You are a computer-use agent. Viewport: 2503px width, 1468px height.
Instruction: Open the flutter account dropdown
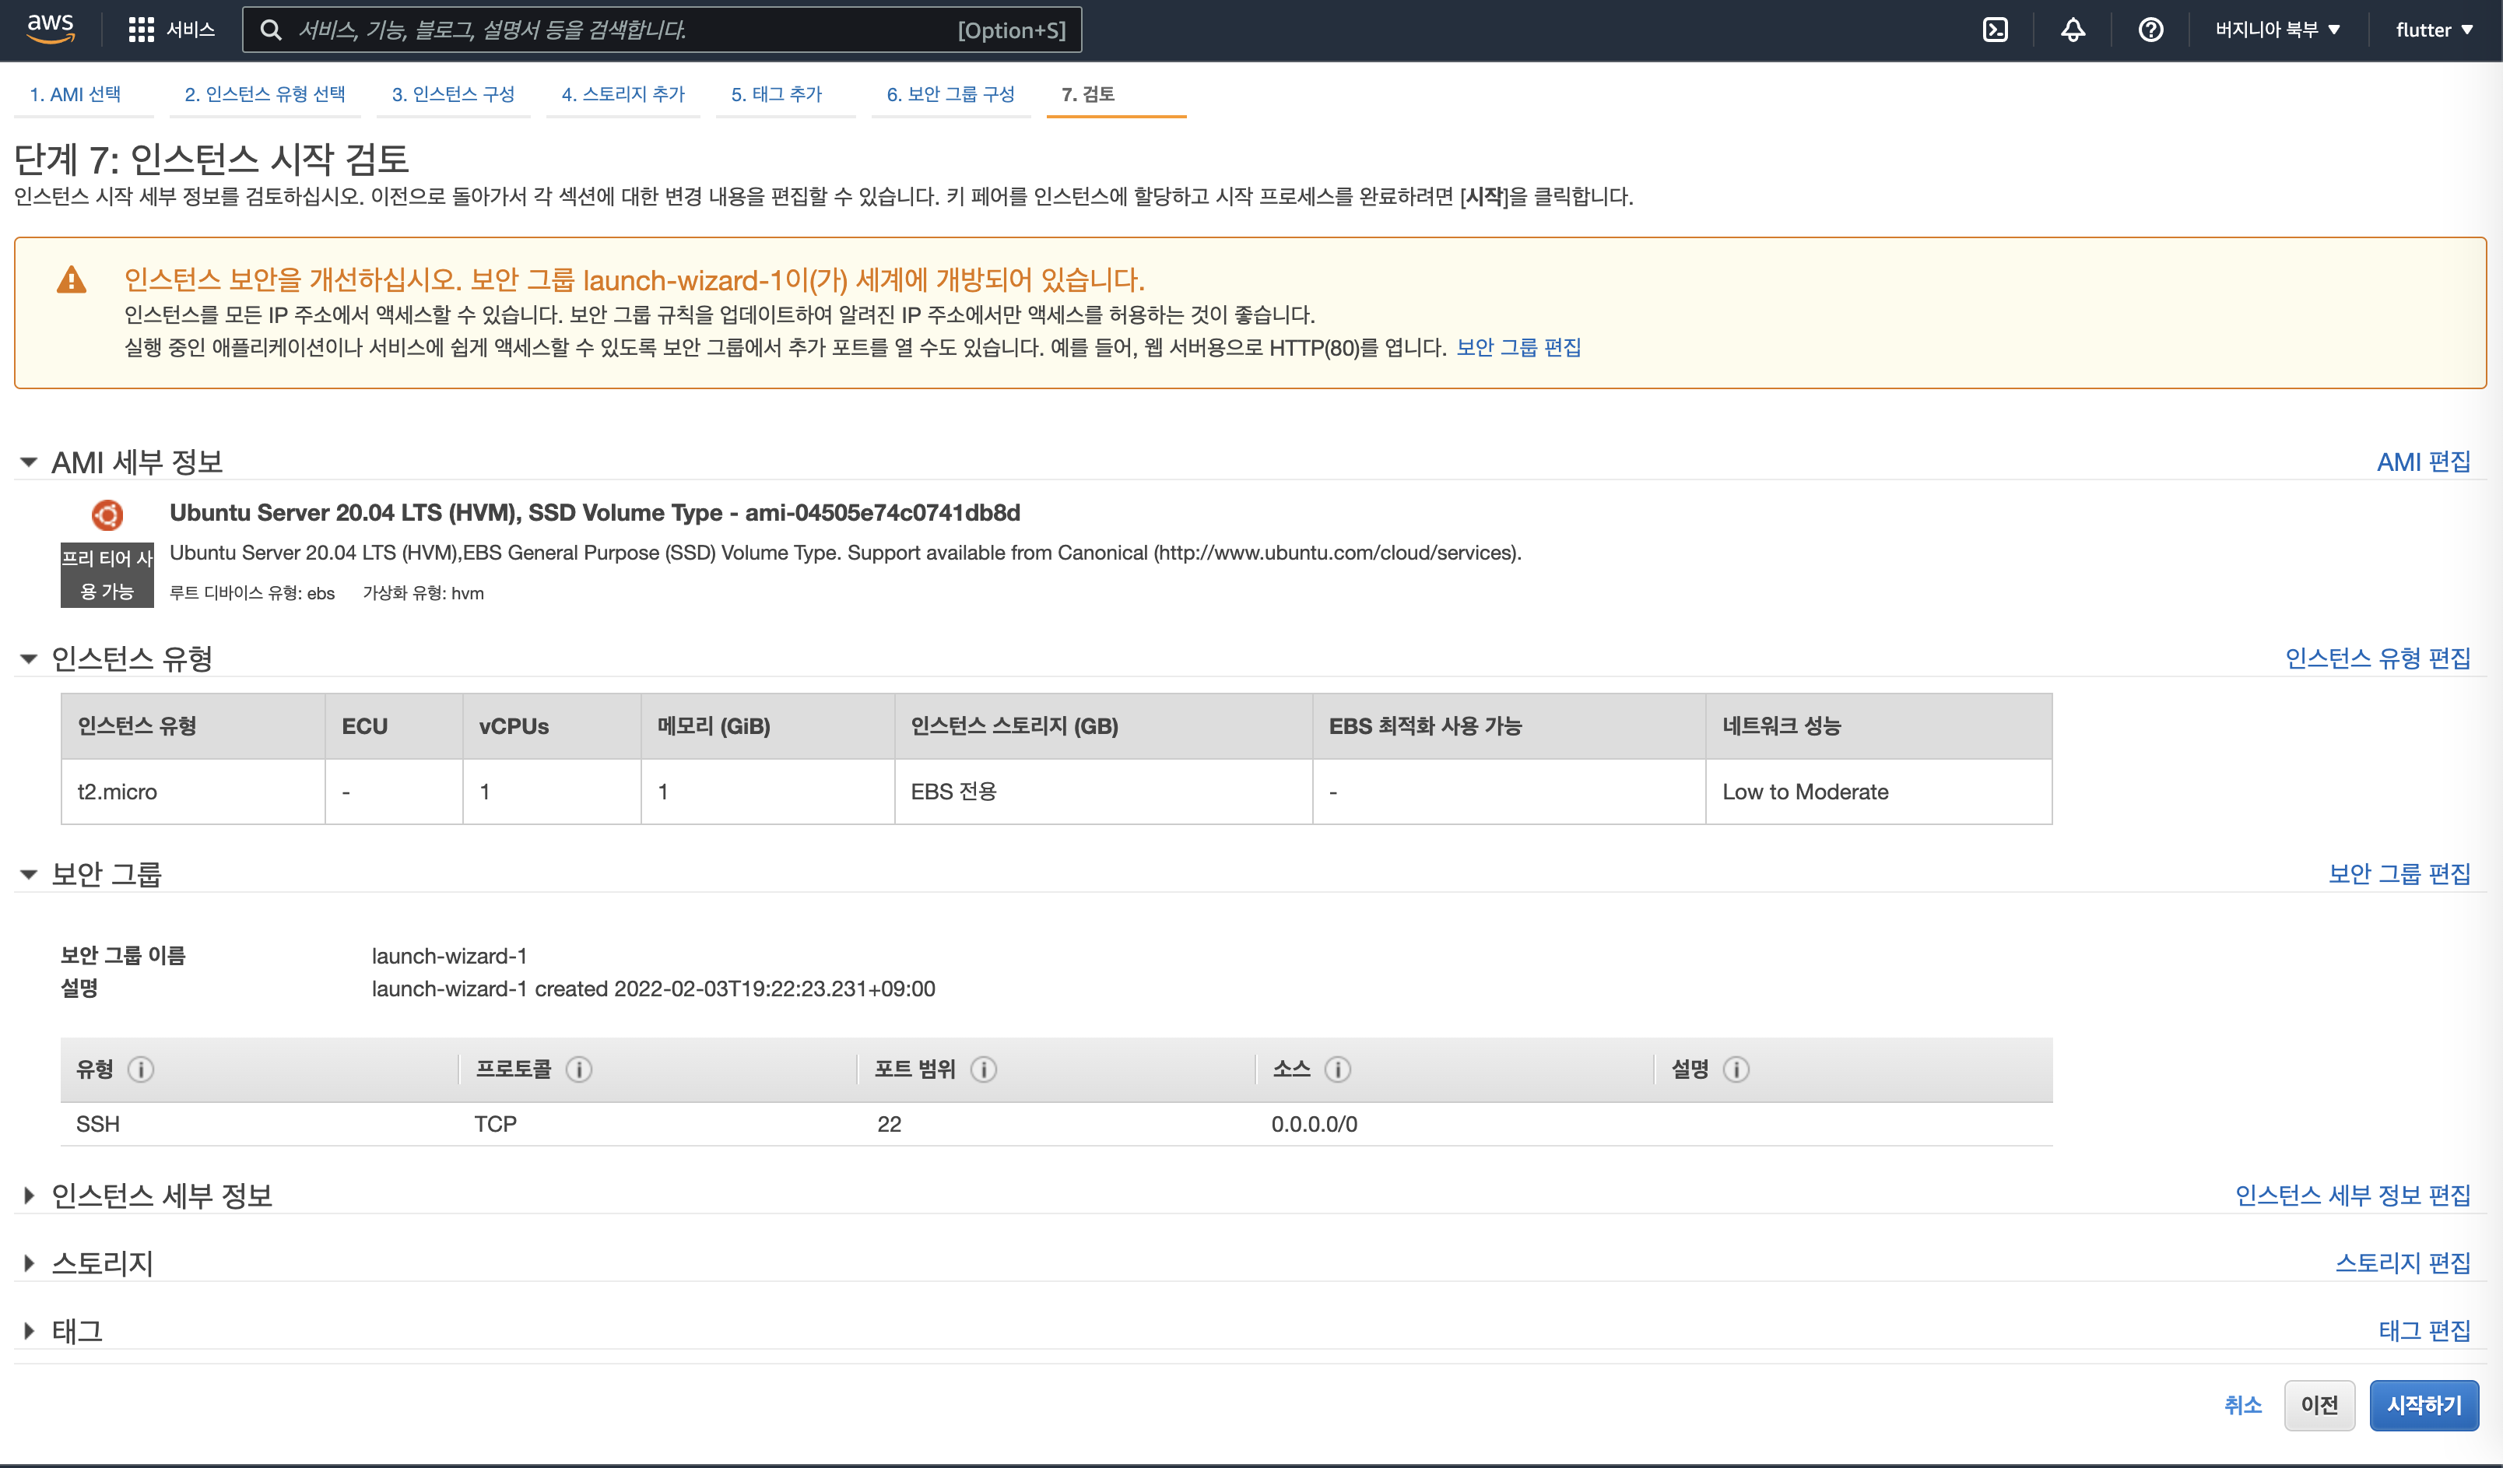[2432, 30]
